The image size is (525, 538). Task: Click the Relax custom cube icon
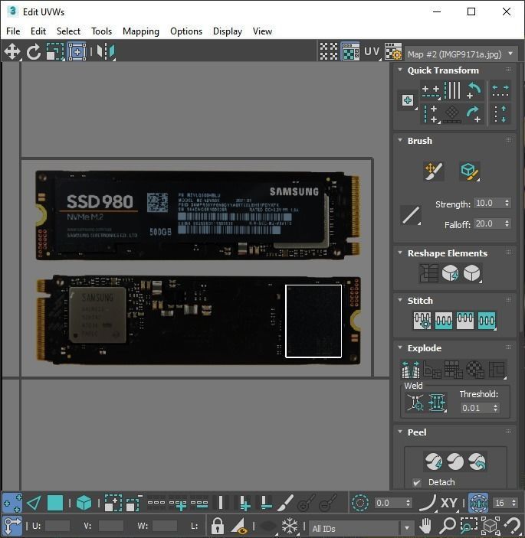(x=472, y=273)
